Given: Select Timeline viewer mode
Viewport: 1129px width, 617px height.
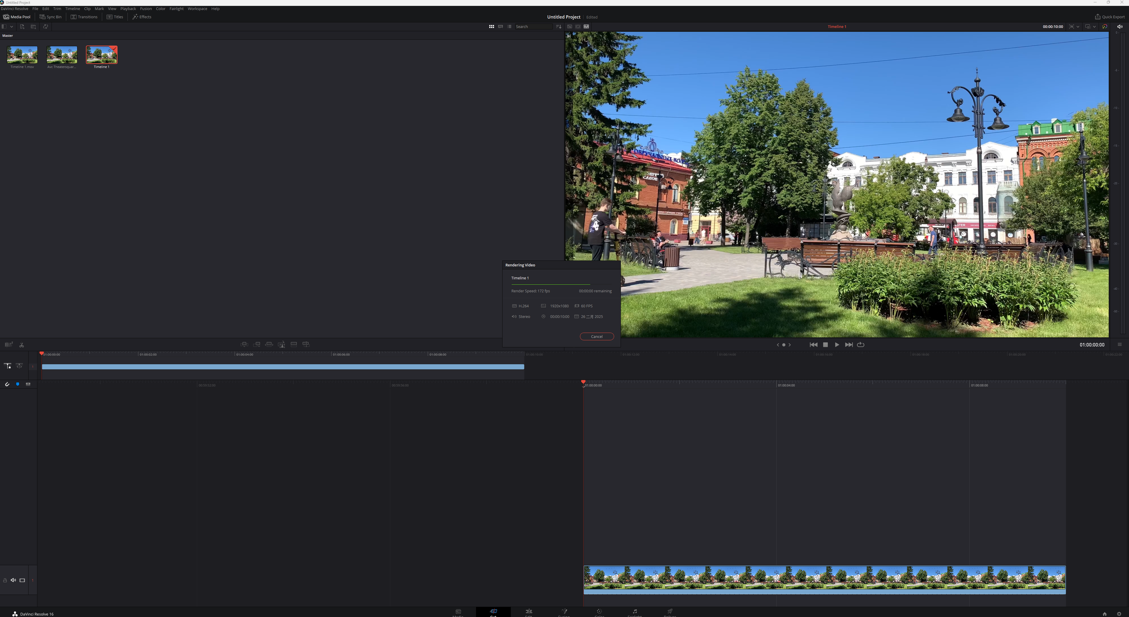Looking at the screenshot, I should (x=586, y=27).
